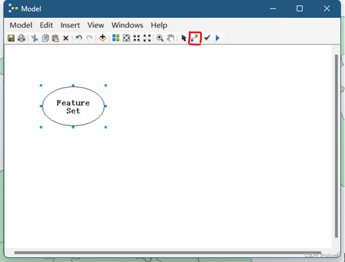Activate the Connect tool
The height and width of the screenshot is (262, 345).
coord(195,38)
